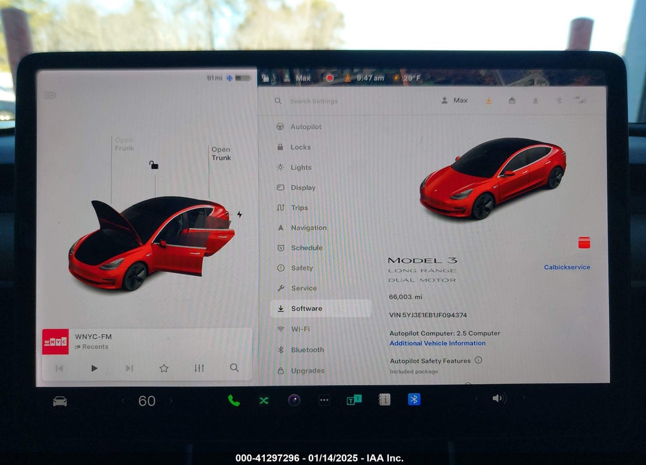Increase volume with the right chevron
The image size is (646, 465).
coord(524,398)
